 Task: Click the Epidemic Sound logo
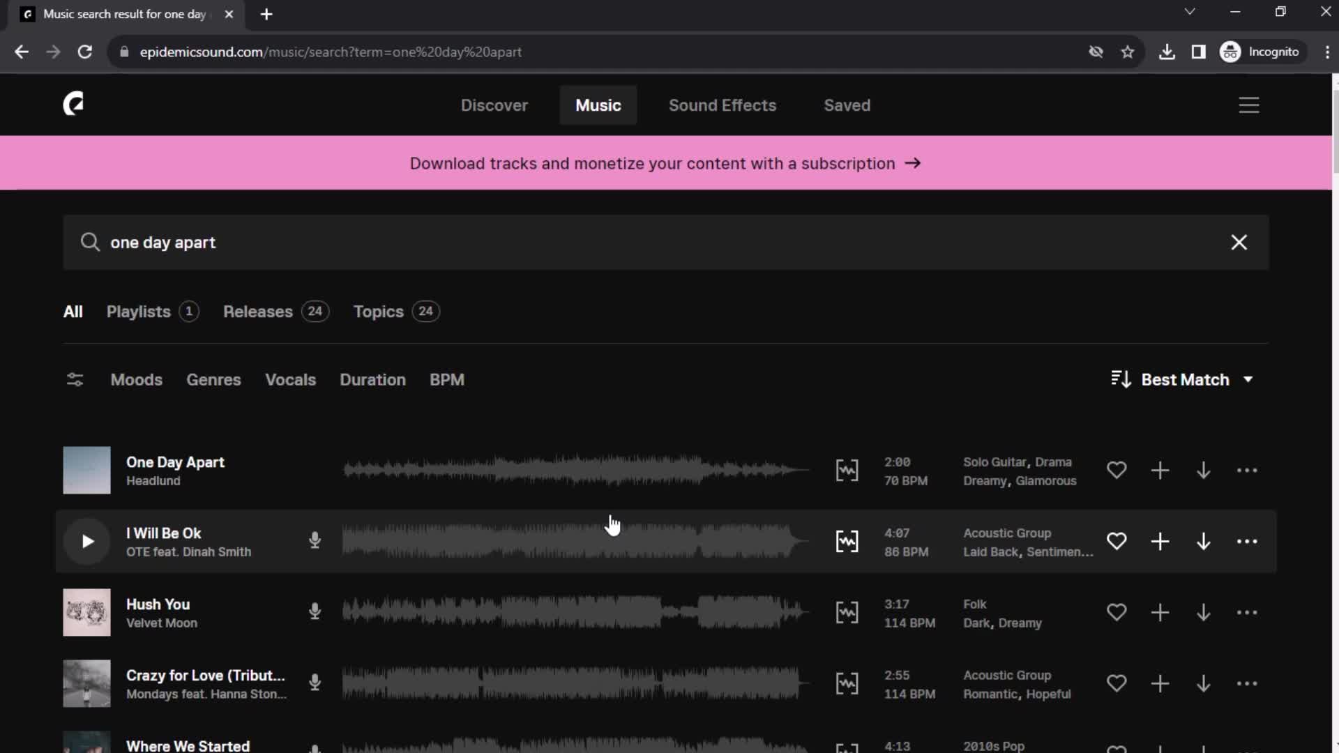coord(73,104)
